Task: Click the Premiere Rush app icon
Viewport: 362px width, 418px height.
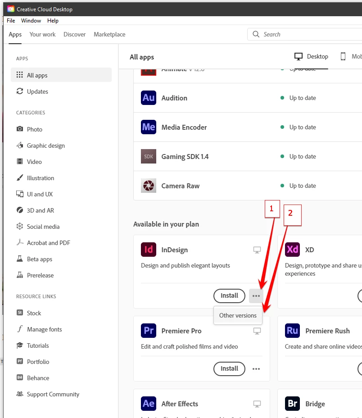Action: (292, 331)
